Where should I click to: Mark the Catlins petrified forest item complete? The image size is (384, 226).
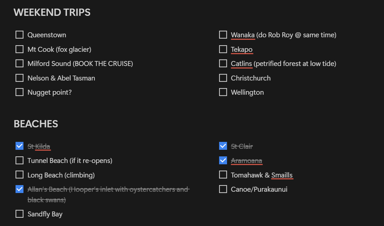click(223, 64)
